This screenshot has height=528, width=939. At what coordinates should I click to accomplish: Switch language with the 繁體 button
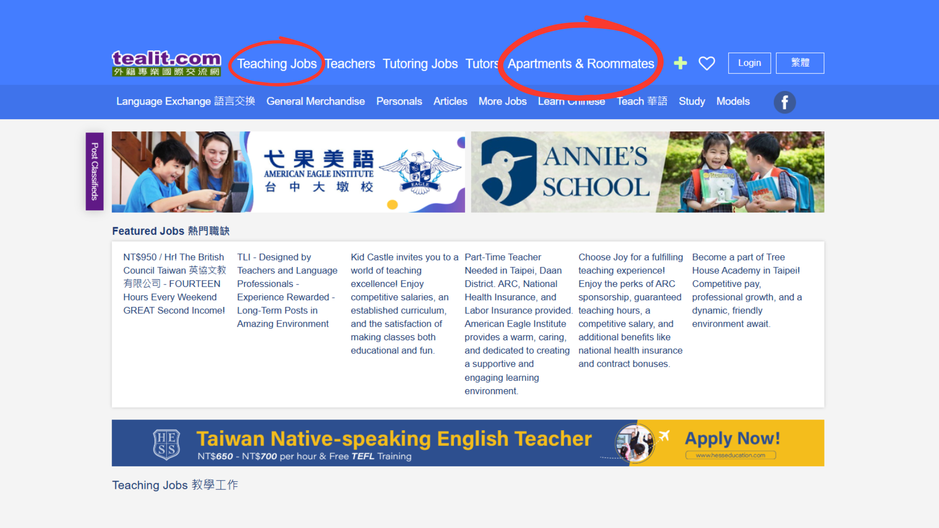[800, 63]
